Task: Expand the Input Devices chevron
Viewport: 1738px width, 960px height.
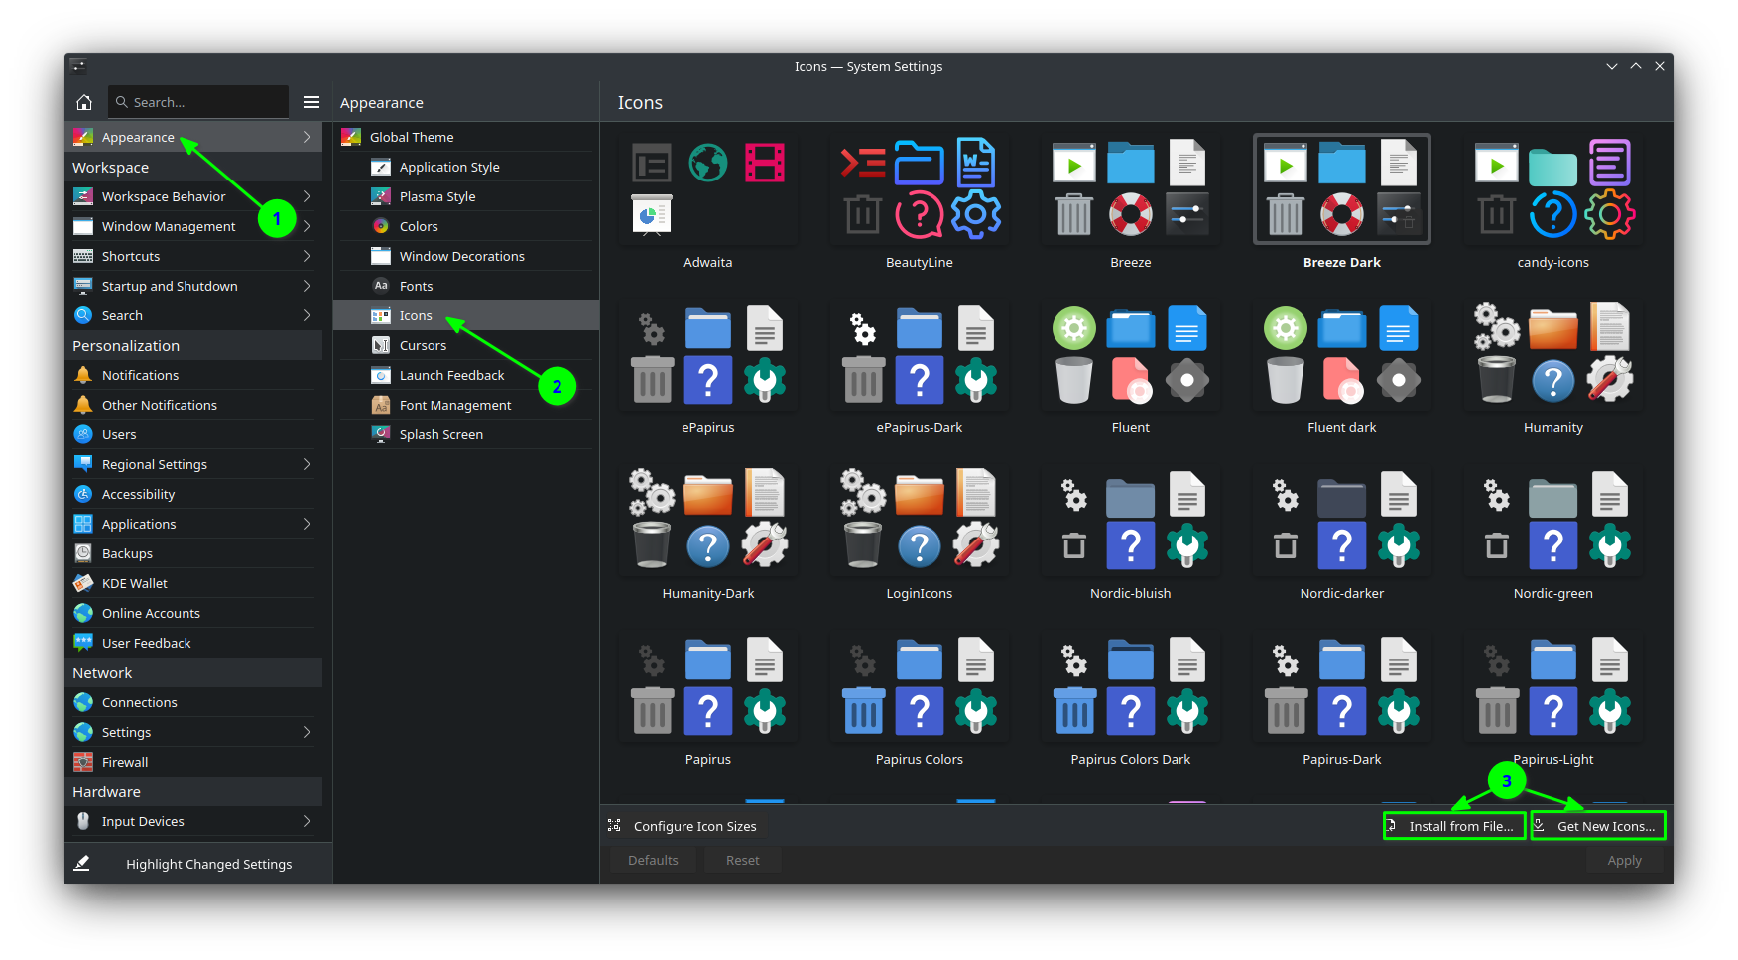Action: [307, 821]
